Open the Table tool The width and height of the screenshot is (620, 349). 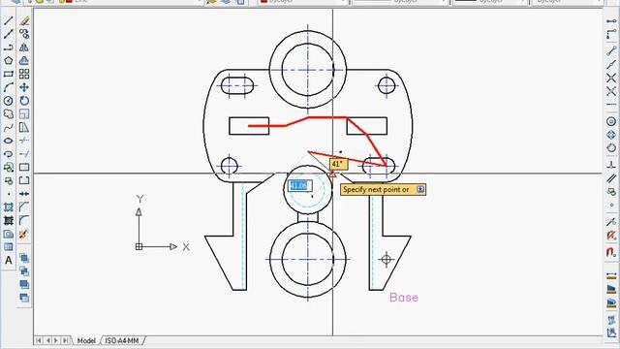[9, 247]
